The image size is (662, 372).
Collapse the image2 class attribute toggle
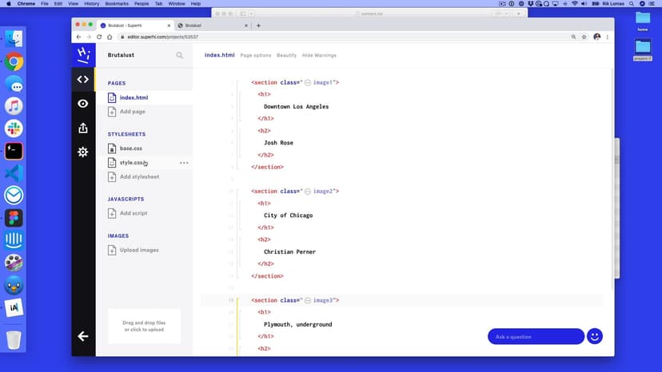pos(308,192)
